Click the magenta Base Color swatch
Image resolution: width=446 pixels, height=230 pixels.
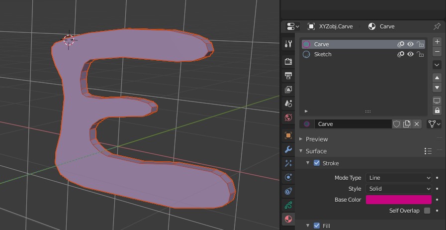pos(399,200)
